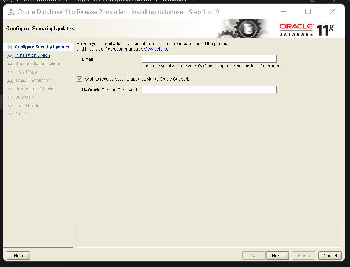Cancel the installation

[330, 255]
